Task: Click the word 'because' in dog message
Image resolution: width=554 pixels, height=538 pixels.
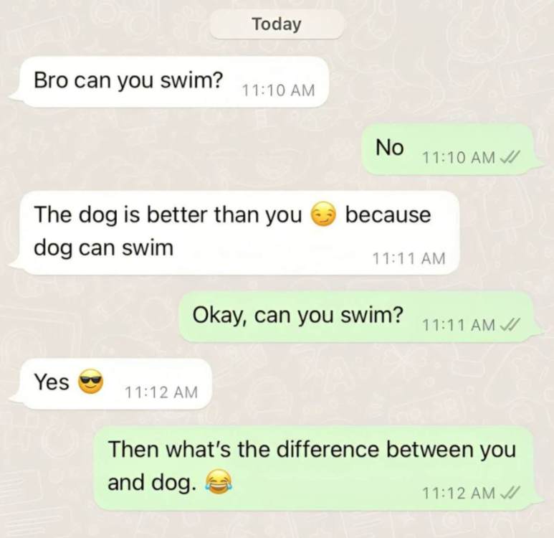Action: pyautogui.click(x=388, y=214)
